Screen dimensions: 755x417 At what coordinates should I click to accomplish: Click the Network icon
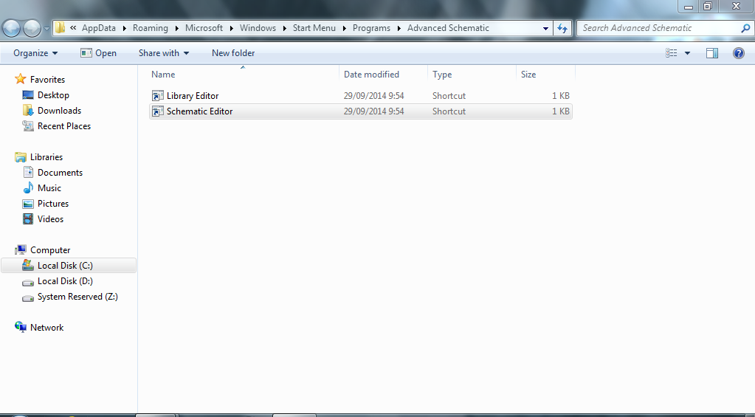[20, 327]
